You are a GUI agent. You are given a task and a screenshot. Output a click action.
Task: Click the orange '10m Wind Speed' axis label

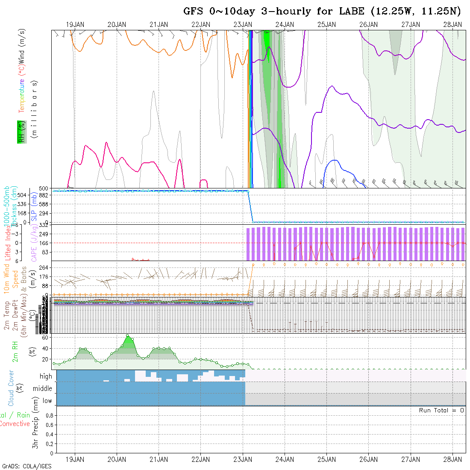pos(11,279)
